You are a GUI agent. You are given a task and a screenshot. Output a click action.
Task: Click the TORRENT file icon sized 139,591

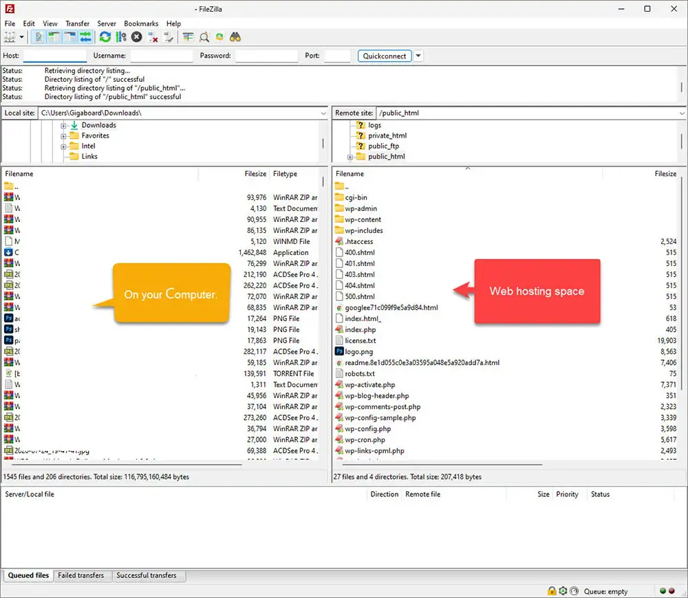coord(8,373)
